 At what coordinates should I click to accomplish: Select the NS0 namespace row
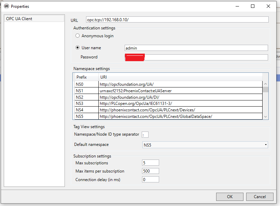(169, 84)
